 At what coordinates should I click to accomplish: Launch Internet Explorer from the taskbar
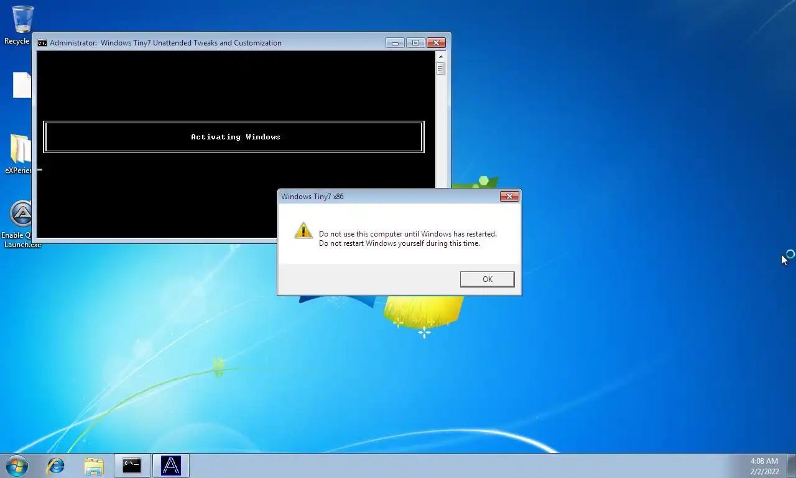pyautogui.click(x=56, y=466)
